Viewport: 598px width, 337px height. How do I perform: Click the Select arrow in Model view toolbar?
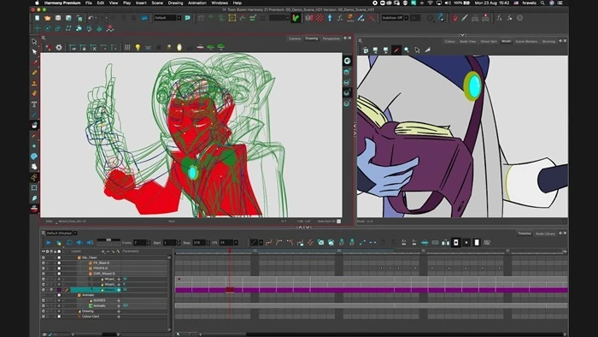click(x=417, y=50)
